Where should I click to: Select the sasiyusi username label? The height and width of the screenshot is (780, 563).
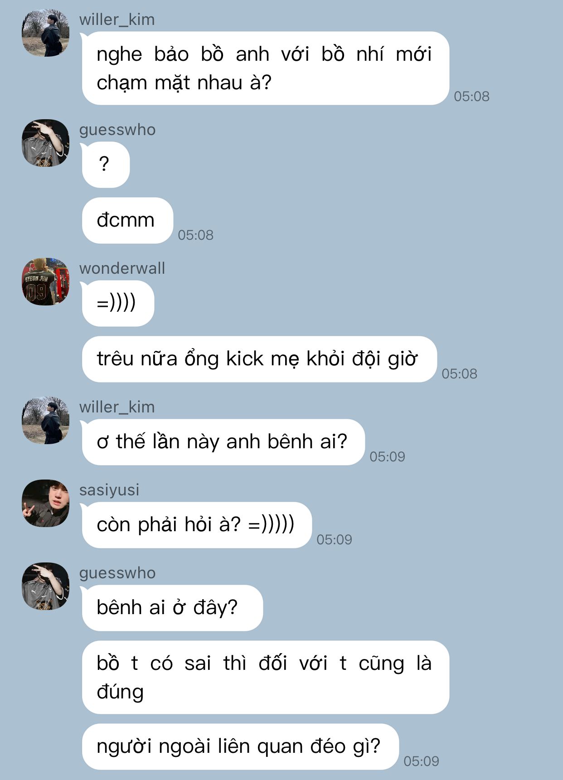(109, 490)
